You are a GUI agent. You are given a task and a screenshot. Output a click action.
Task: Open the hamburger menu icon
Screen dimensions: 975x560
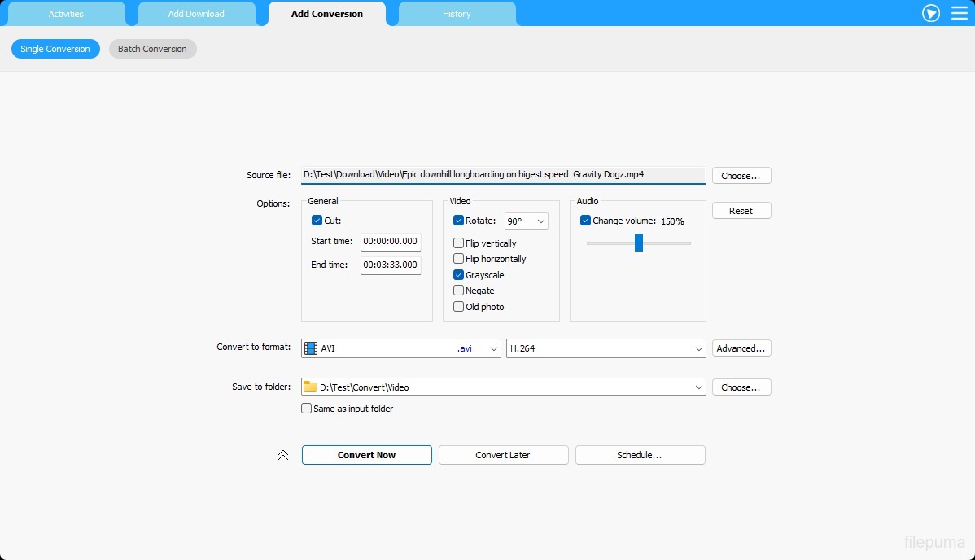960,13
